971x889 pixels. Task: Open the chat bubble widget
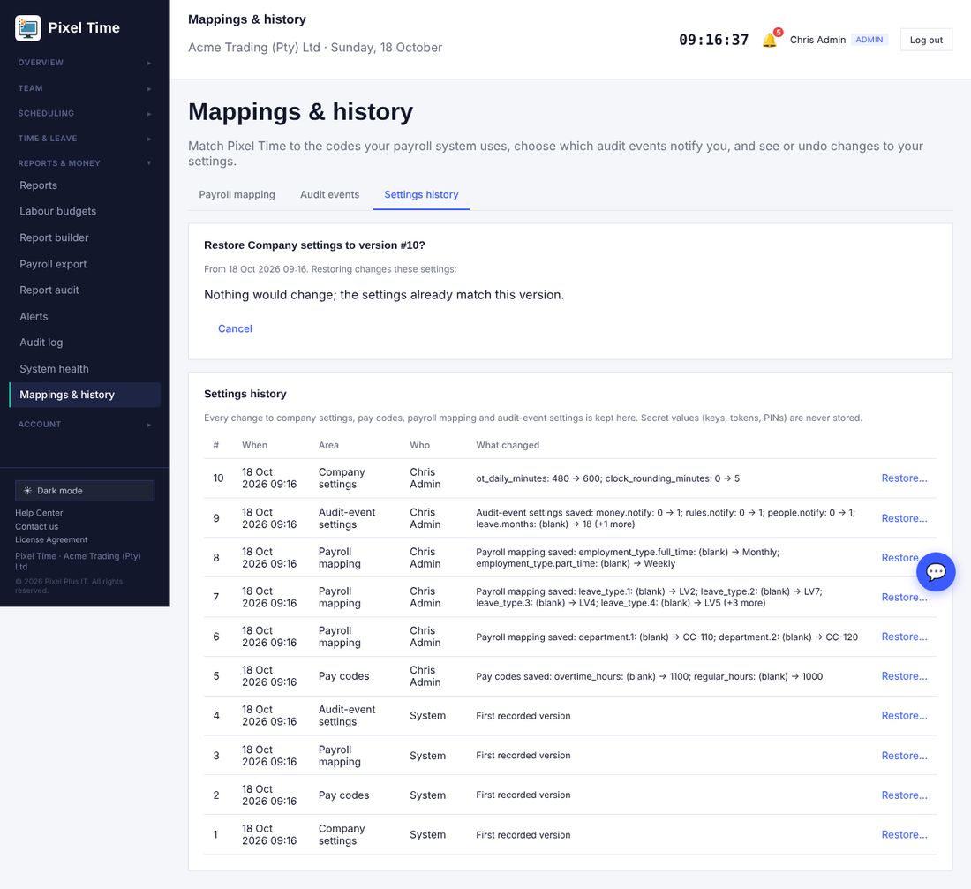tap(935, 571)
